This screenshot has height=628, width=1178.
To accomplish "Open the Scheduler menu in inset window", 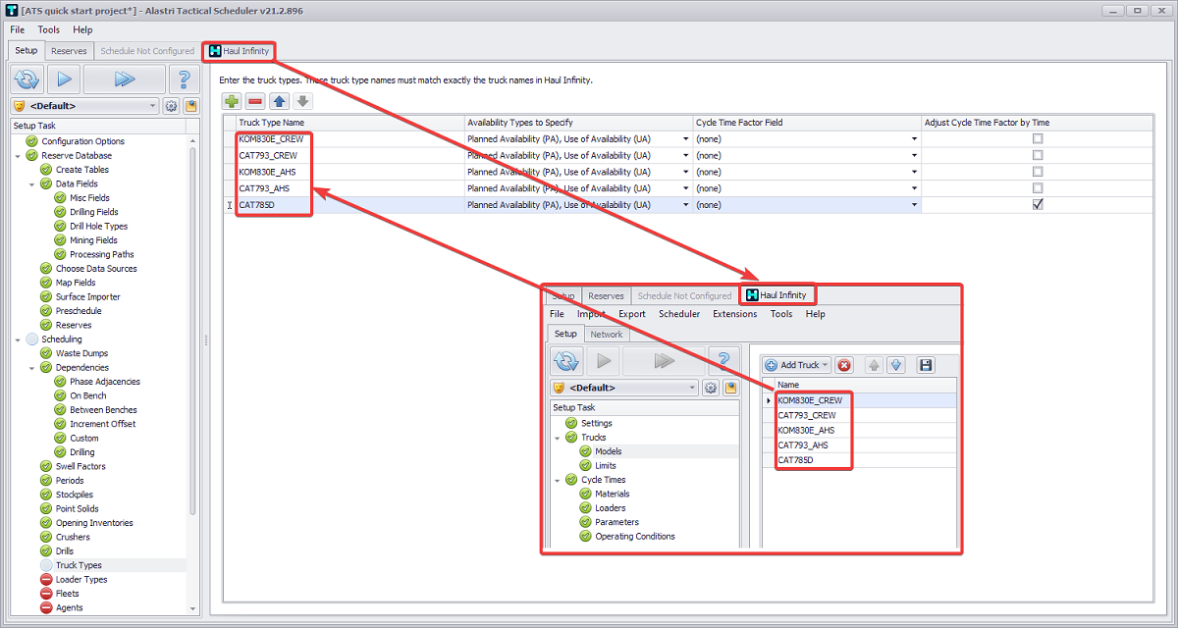I will point(679,314).
